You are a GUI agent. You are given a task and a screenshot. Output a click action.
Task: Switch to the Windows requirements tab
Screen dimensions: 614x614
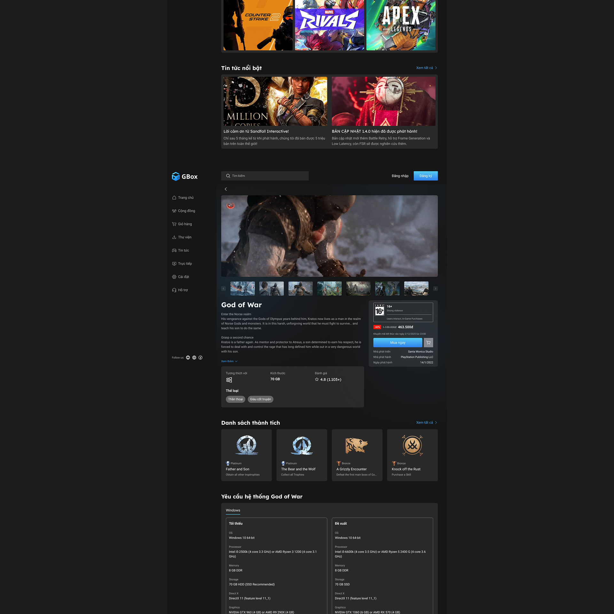[x=233, y=510]
